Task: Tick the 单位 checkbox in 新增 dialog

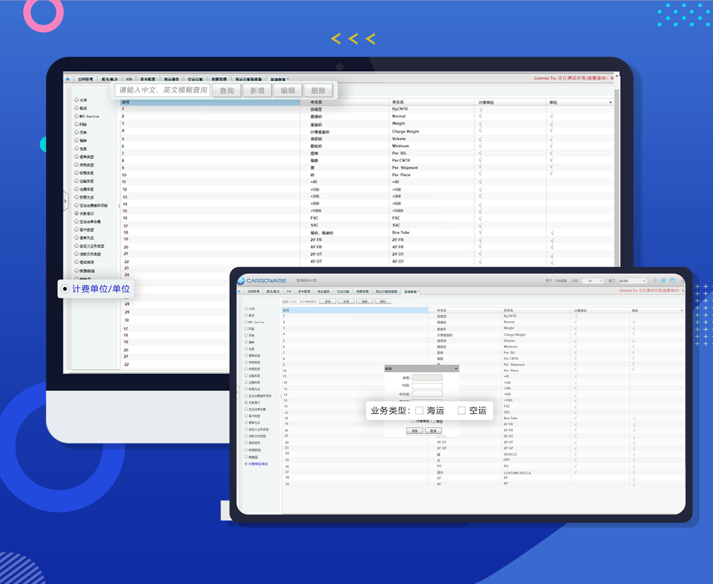Action: click(x=433, y=421)
